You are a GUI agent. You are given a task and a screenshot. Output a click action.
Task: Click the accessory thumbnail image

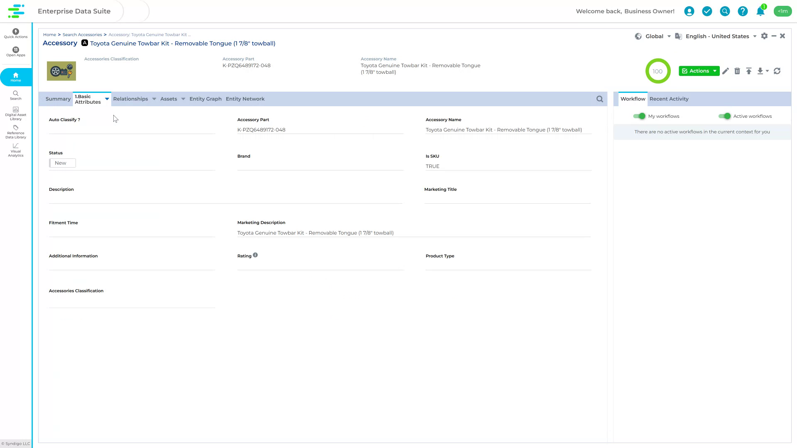(x=61, y=71)
